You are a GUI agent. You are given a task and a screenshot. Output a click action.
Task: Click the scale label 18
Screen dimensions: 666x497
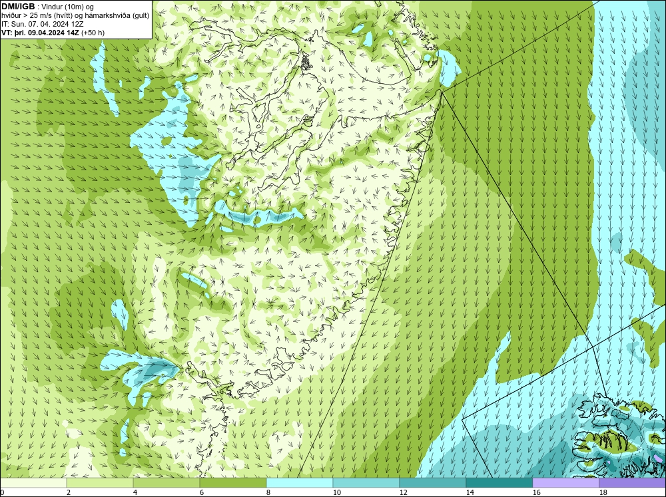click(x=603, y=492)
